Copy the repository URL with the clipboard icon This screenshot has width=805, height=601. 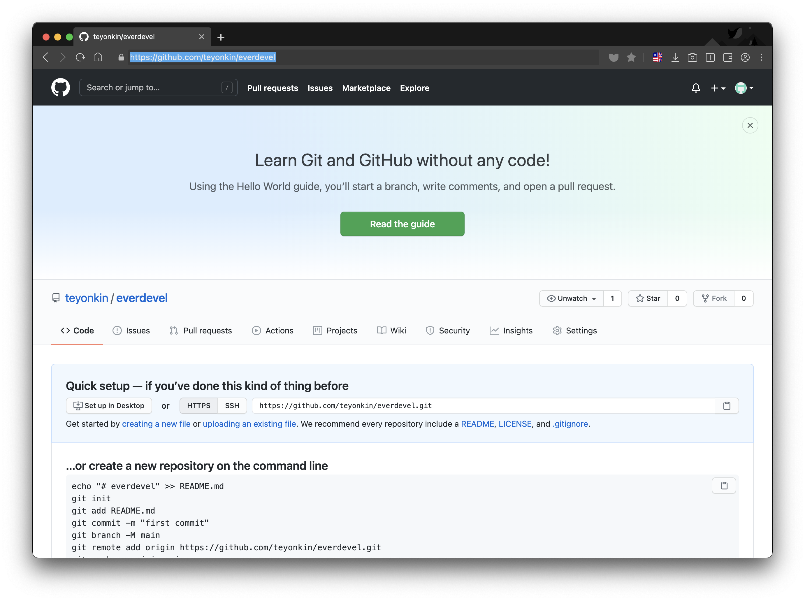(x=726, y=406)
